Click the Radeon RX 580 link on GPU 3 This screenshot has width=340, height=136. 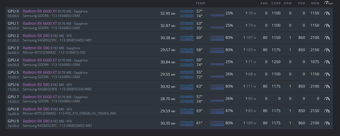click(x=36, y=48)
